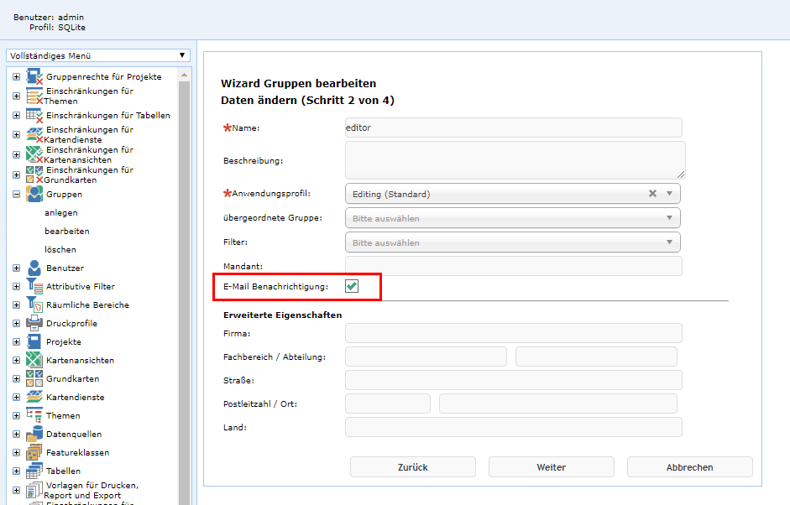Click the Featureklassen icon

tap(34, 453)
